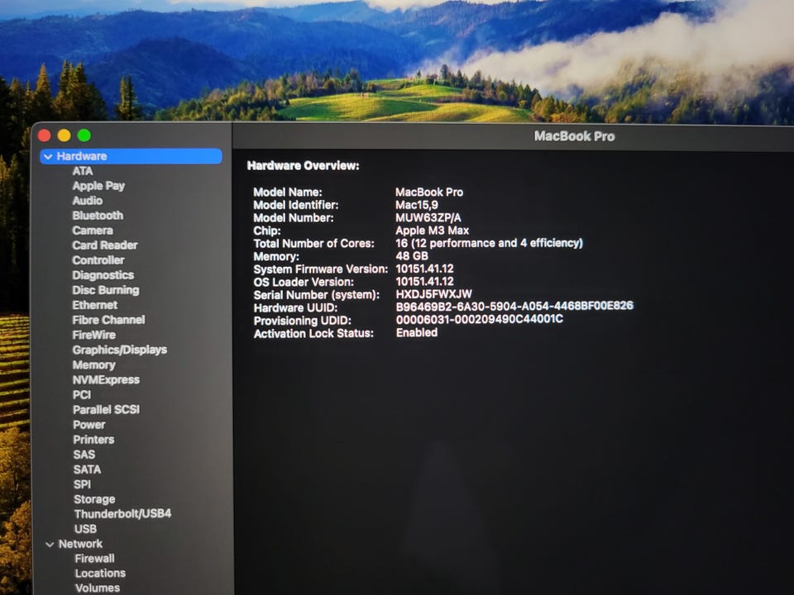
Task: Open the Graphics/Displays entry
Action: [x=120, y=350]
